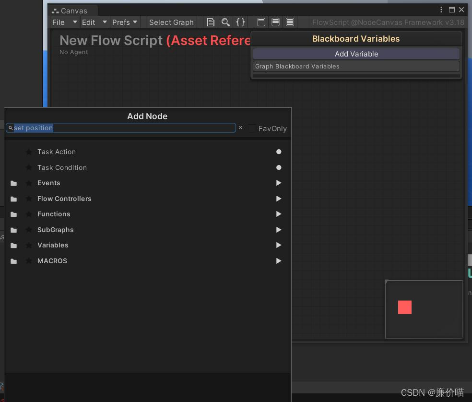Click the magnifier search icon in toolbar

click(x=225, y=22)
